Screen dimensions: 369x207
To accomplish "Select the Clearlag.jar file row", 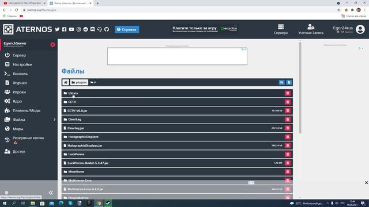I will (x=177, y=128).
